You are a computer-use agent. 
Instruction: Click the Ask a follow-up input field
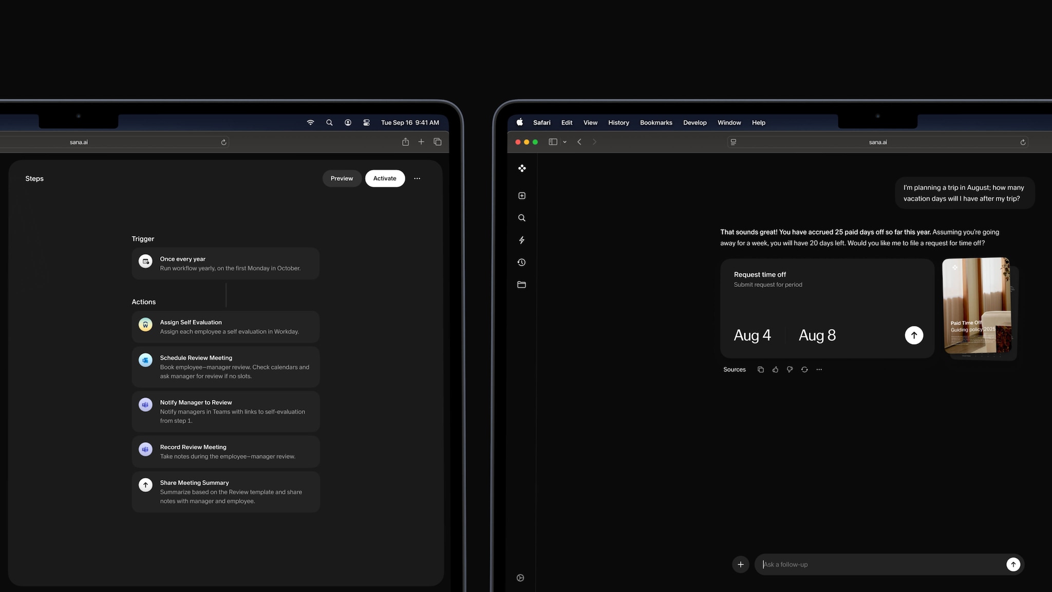tap(878, 564)
